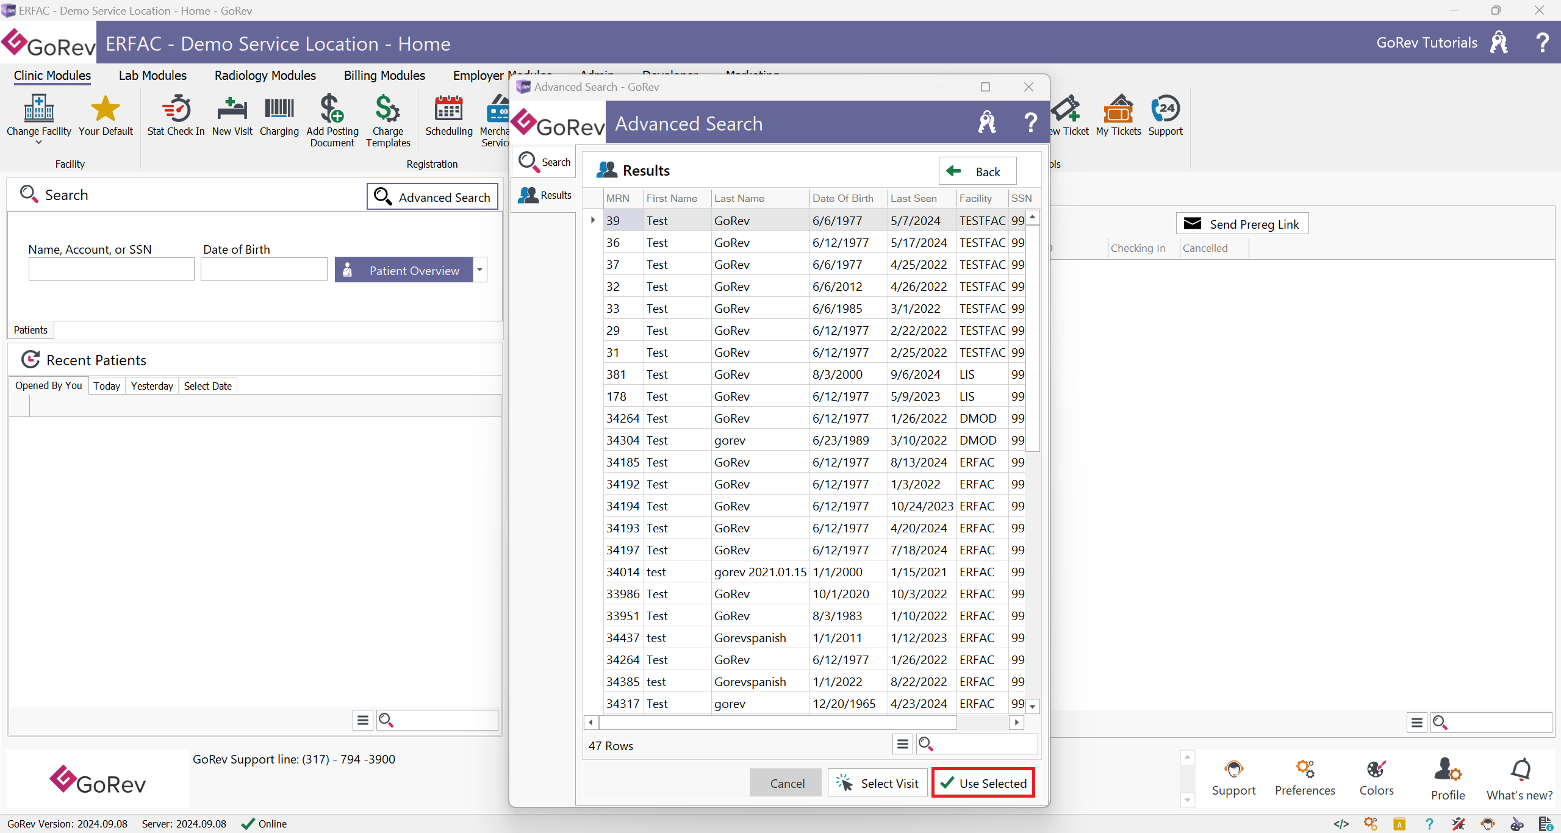1561x833 pixels.
Task: Expand row indicator for MRN 39
Action: pyautogui.click(x=593, y=220)
